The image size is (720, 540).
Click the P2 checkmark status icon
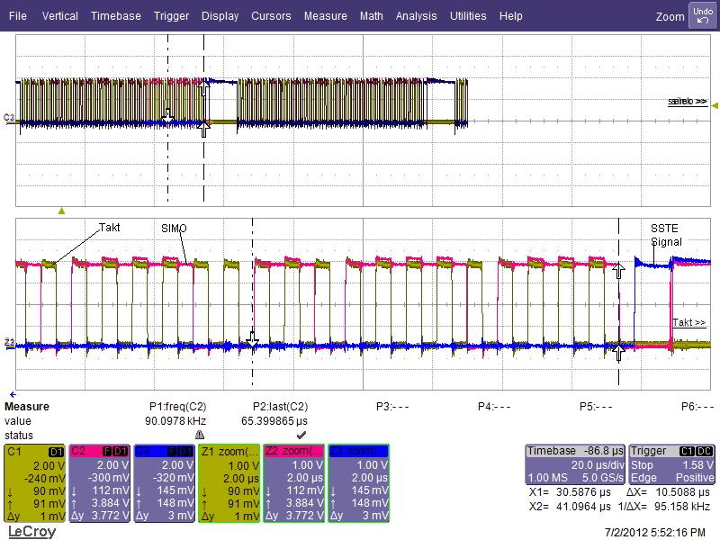301,435
